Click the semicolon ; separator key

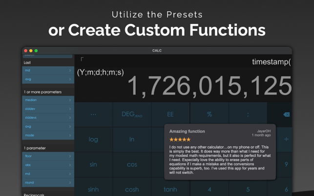pos(248,115)
